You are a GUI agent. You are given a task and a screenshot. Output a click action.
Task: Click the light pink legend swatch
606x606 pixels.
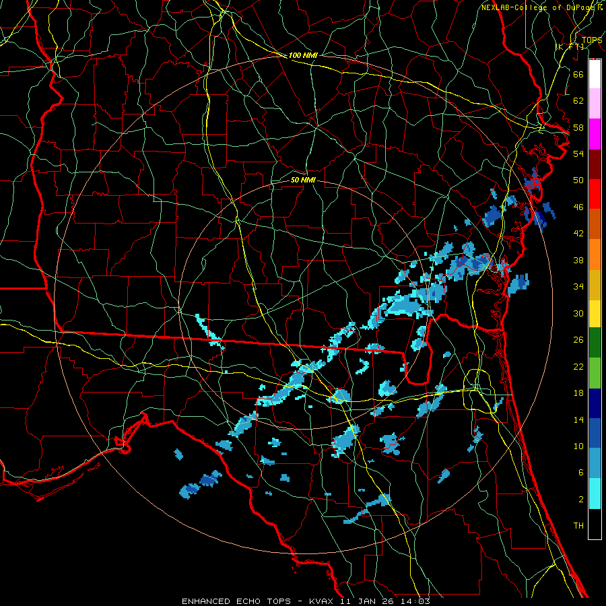tap(595, 104)
